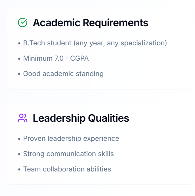Click the B.Tech student requirement text

tap(95, 43)
